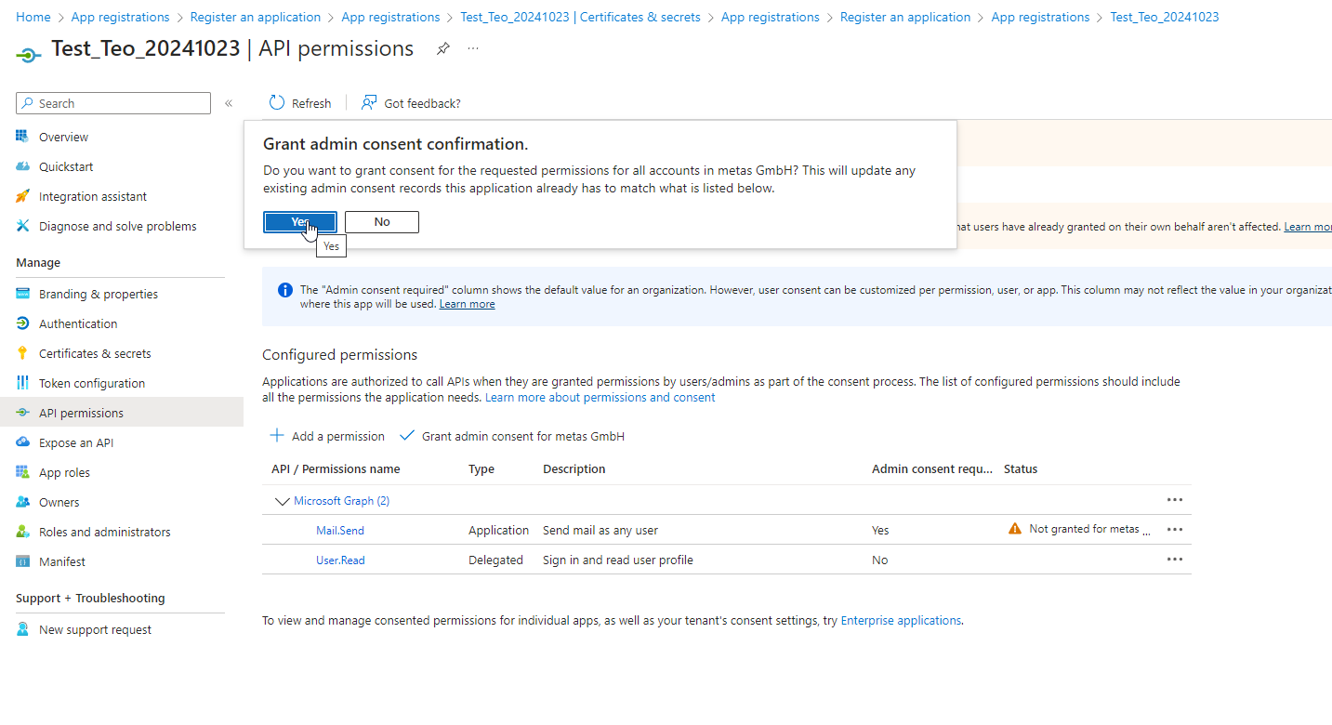This screenshot has height=725, width=1332.
Task: Decline admin consent with No button
Action: point(382,222)
